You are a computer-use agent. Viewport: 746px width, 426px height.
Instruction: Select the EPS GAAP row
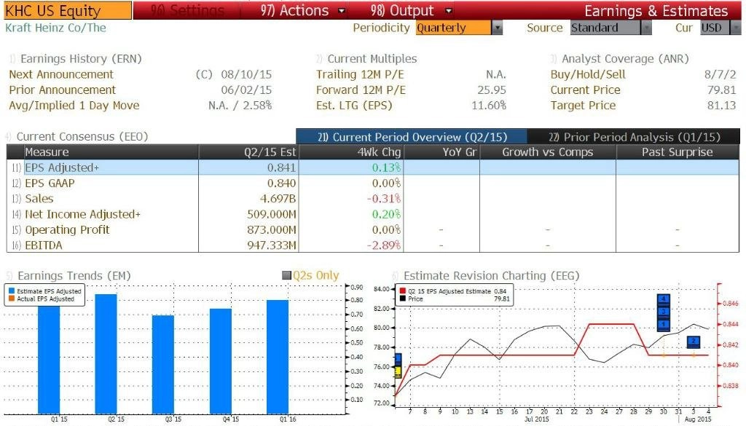(373, 183)
